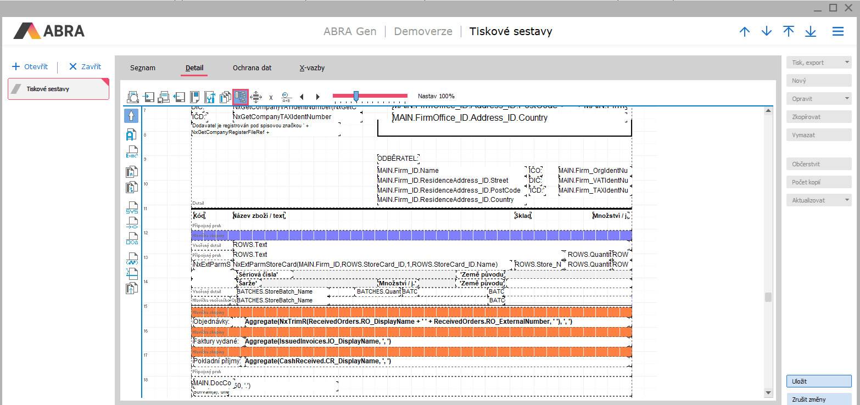Click the small x toolbar icon
The image size is (860, 405).
pos(271,97)
